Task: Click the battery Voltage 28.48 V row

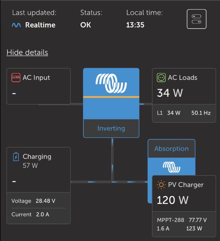Action: coord(34,201)
